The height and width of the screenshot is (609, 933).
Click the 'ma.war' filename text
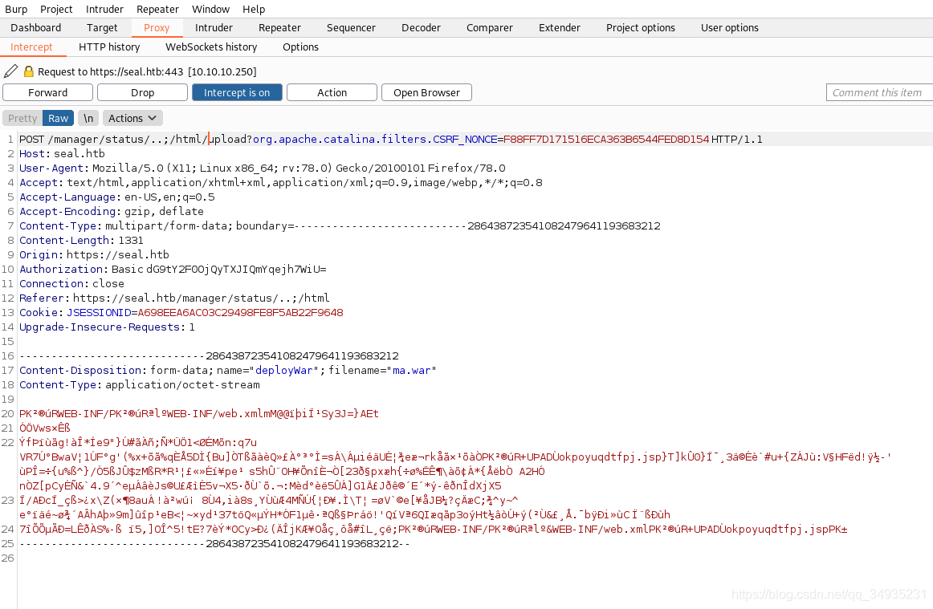[412, 370]
